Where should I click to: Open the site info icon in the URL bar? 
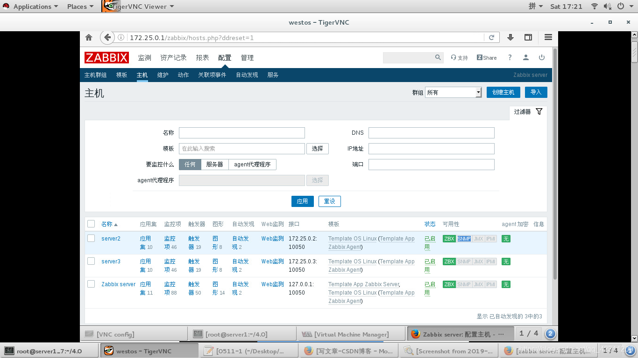pos(121,38)
